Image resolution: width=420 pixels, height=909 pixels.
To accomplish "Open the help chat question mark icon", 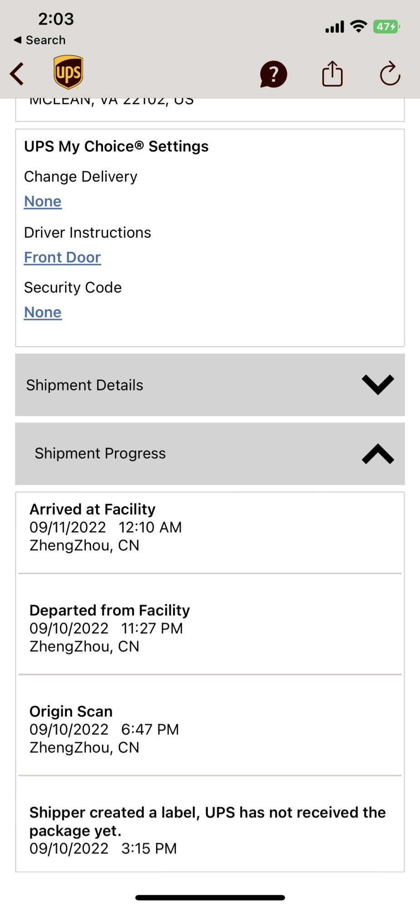I will click(x=273, y=74).
